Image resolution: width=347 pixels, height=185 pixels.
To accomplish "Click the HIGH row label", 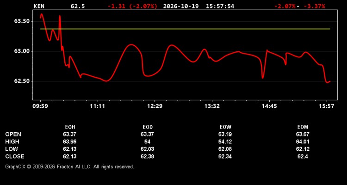I will (x=12, y=142).
